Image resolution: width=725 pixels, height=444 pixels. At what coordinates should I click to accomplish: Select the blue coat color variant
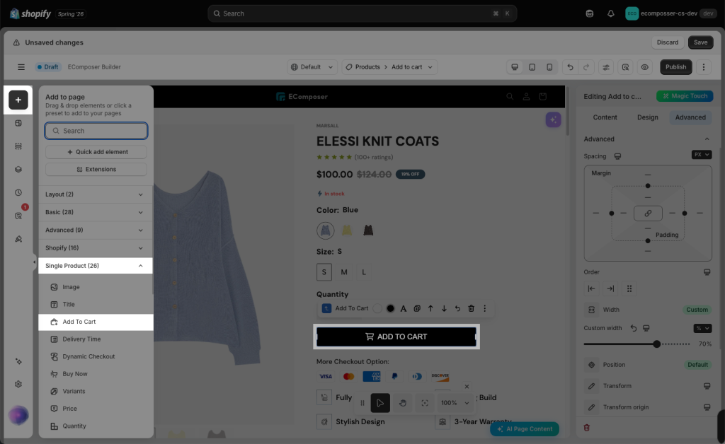pyautogui.click(x=326, y=230)
